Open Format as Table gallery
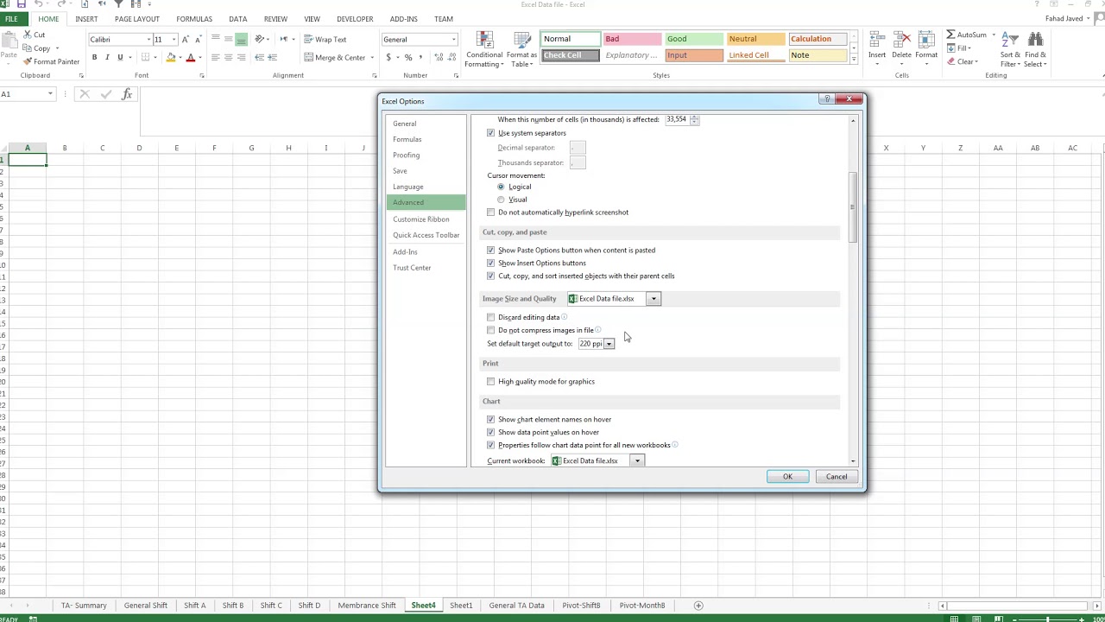 (x=521, y=50)
